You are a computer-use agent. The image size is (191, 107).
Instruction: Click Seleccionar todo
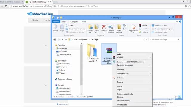click(x=159, y=26)
